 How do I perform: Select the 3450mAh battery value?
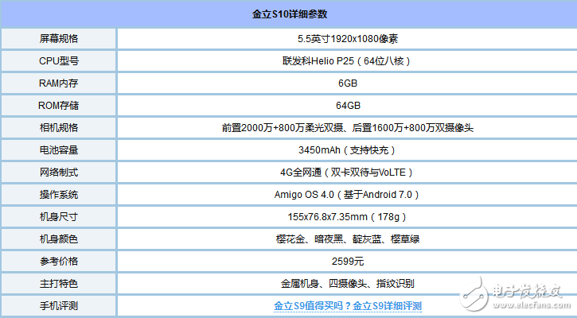click(347, 150)
